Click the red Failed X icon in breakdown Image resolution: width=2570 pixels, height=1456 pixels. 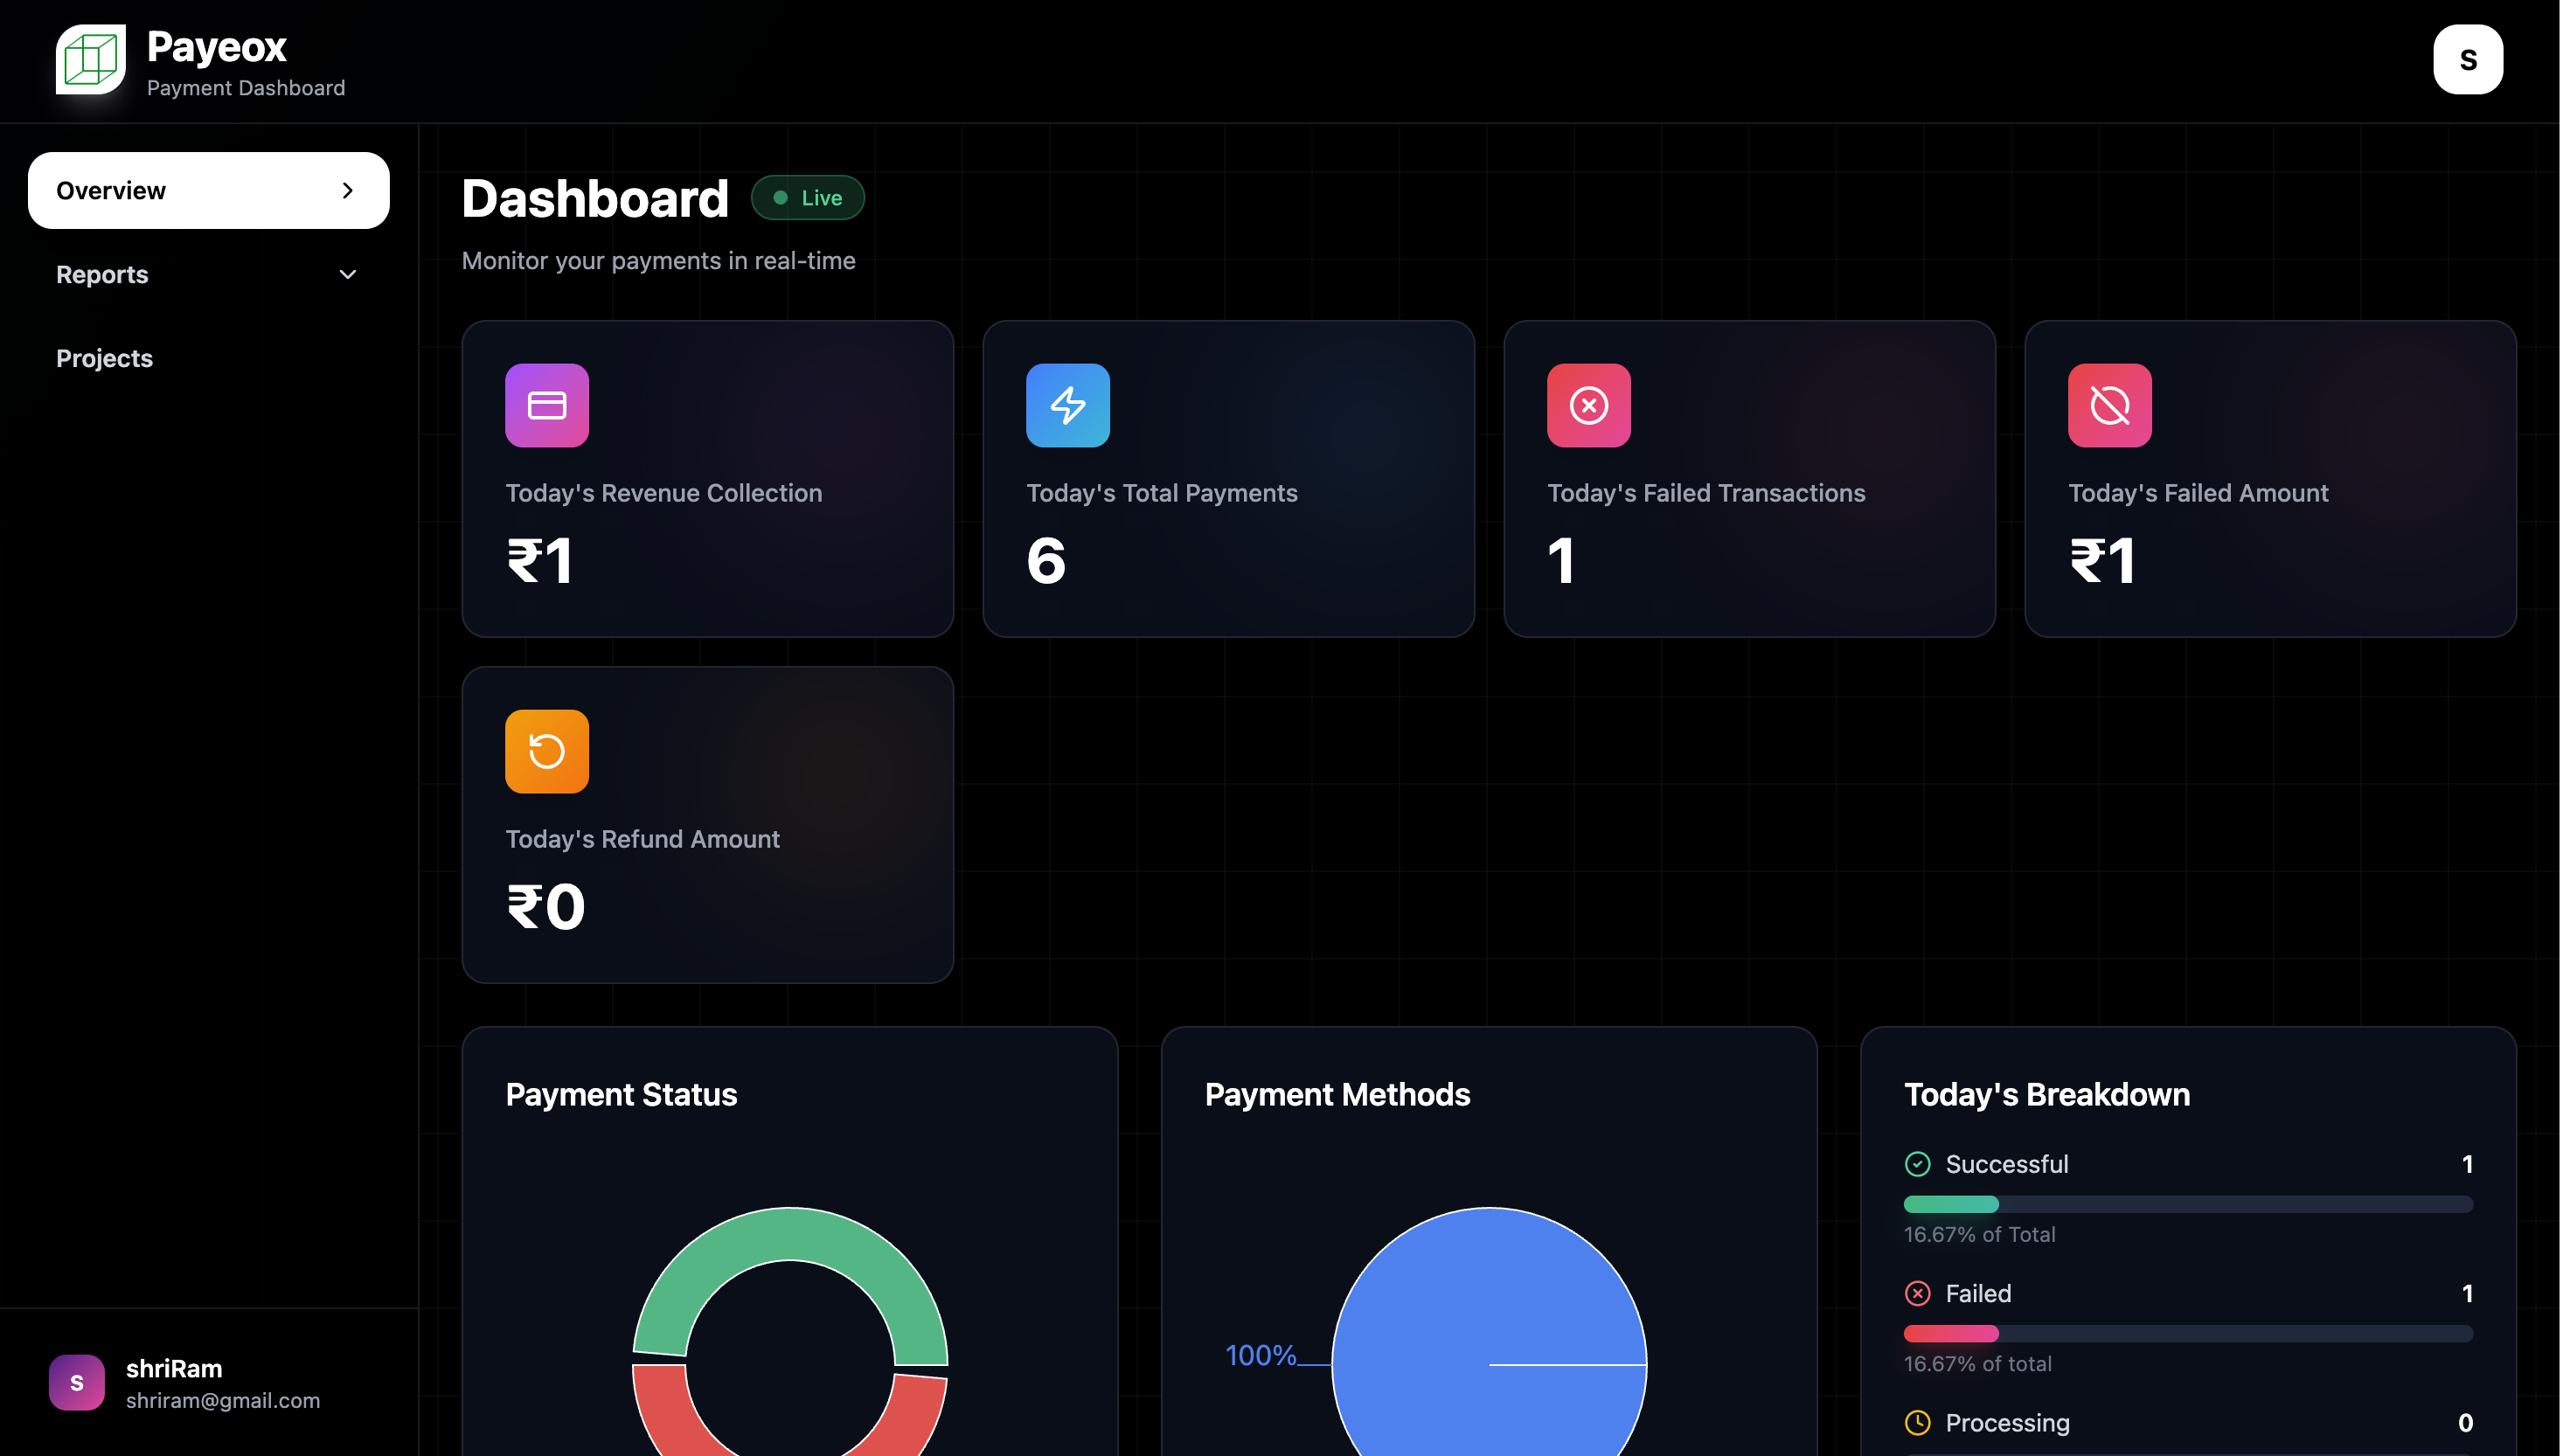[x=1918, y=1293]
